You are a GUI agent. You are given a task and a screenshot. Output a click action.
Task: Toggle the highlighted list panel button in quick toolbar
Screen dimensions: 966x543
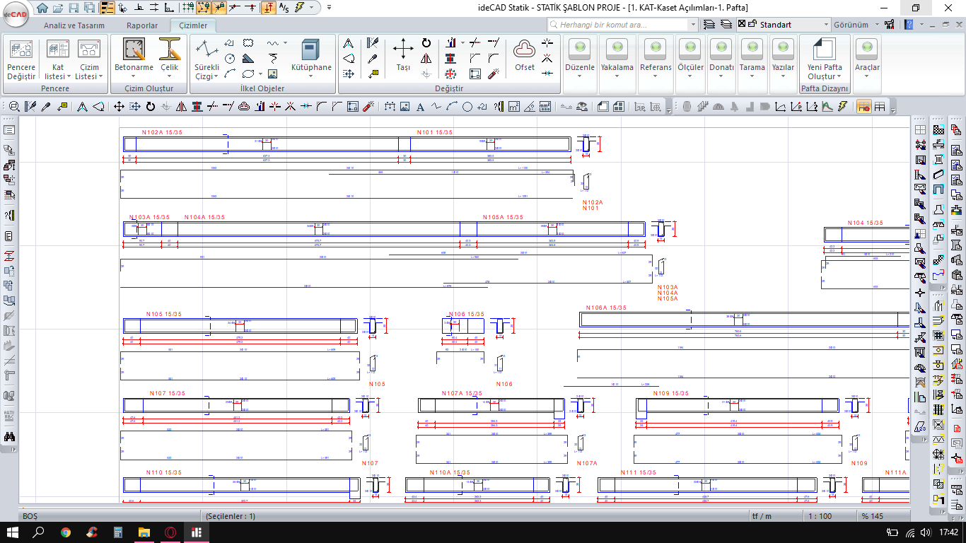tap(107, 8)
